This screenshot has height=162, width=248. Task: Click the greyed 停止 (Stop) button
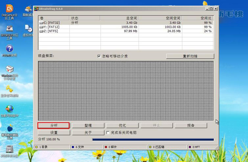click(157, 125)
